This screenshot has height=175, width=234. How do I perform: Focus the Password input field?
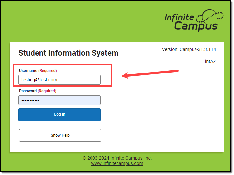(x=60, y=100)
